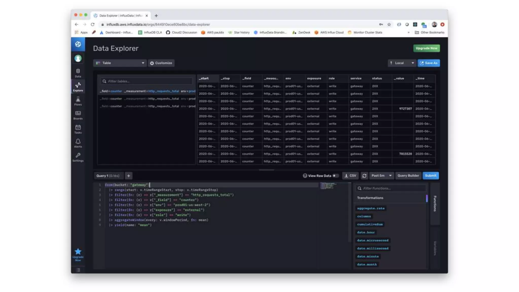Add a new query with plus icon
This screenshot has height=292, width=519.
(x=128, y=176)
